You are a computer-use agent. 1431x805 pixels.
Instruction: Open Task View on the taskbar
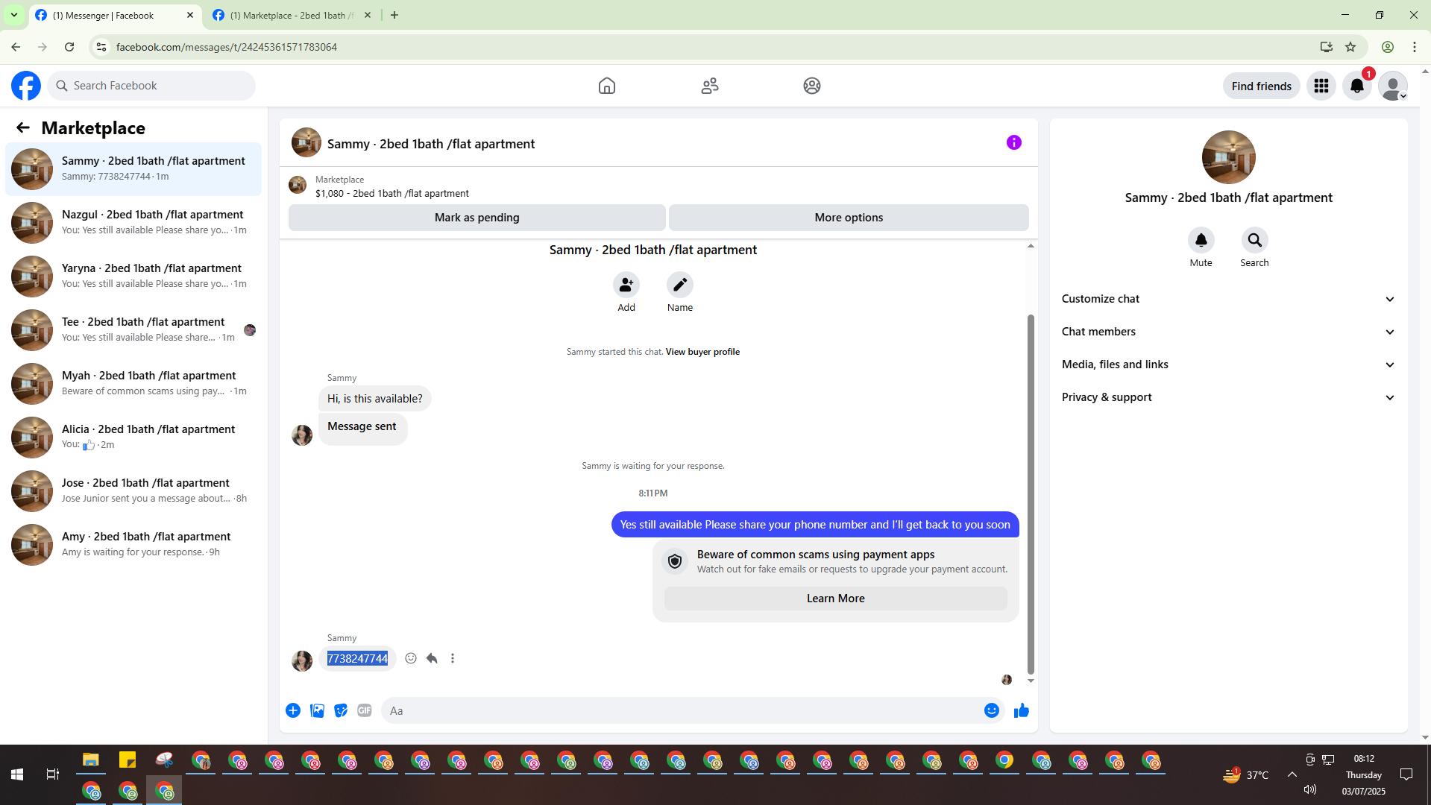point(52,774)
